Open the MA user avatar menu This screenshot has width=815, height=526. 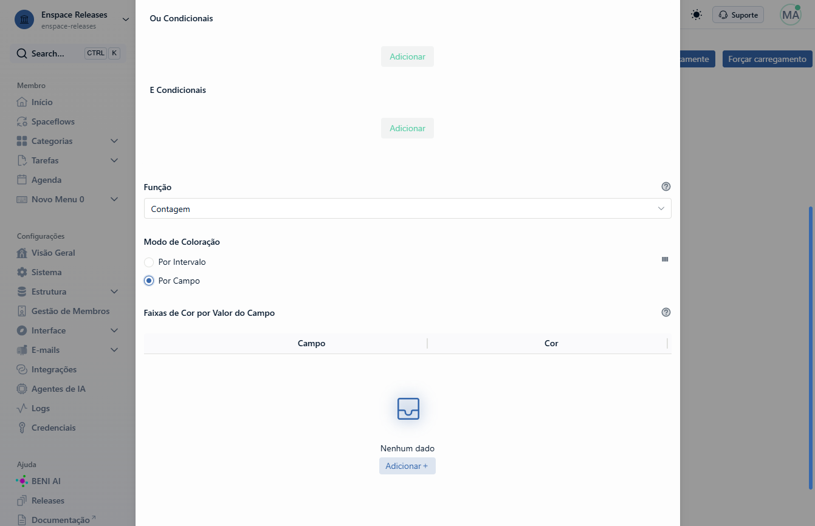pyautogui.click(x=791, y=15)
